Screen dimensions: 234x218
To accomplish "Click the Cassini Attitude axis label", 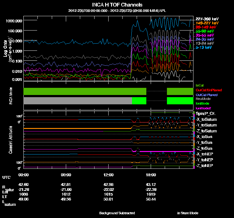I will point(11,140).
